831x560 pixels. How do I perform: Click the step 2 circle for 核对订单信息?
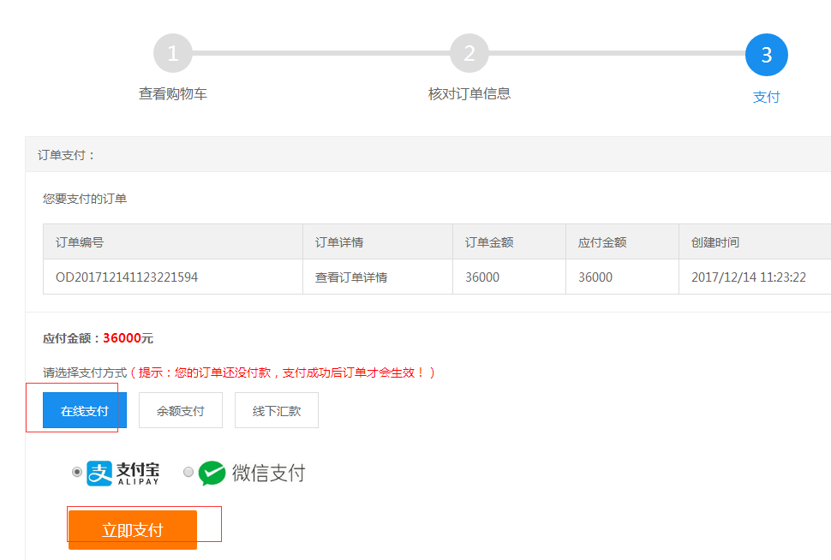469,53
